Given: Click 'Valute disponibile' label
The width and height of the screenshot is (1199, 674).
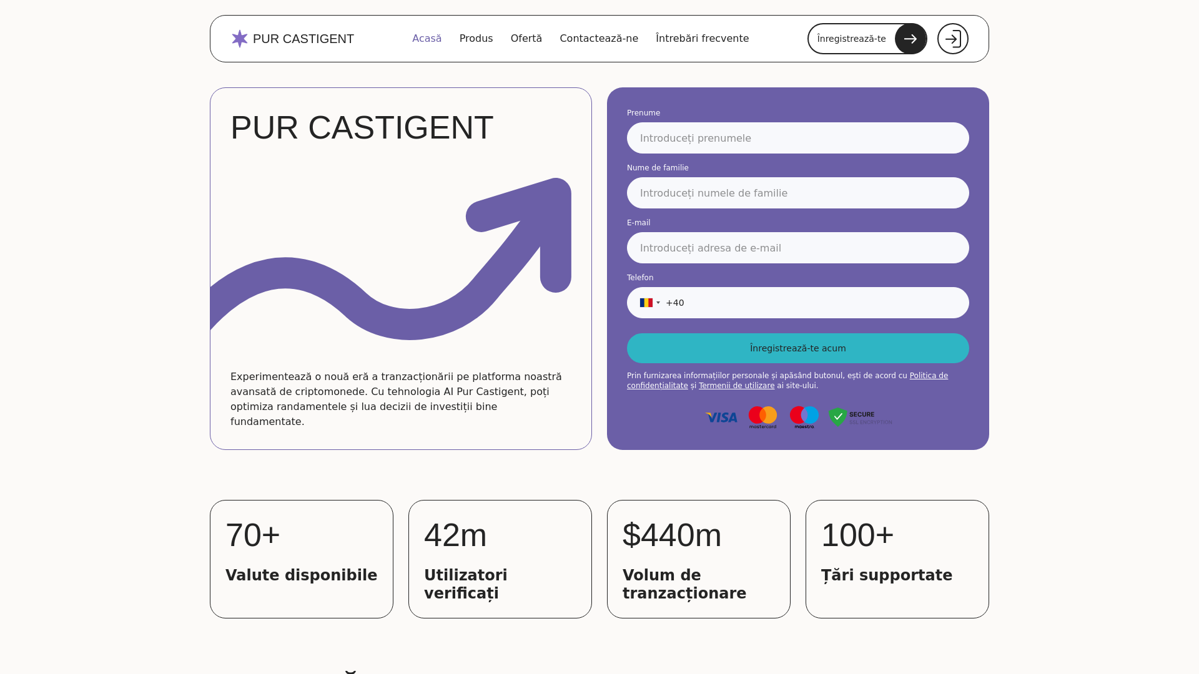Looking at the screenshot, I should coord(302,575).
